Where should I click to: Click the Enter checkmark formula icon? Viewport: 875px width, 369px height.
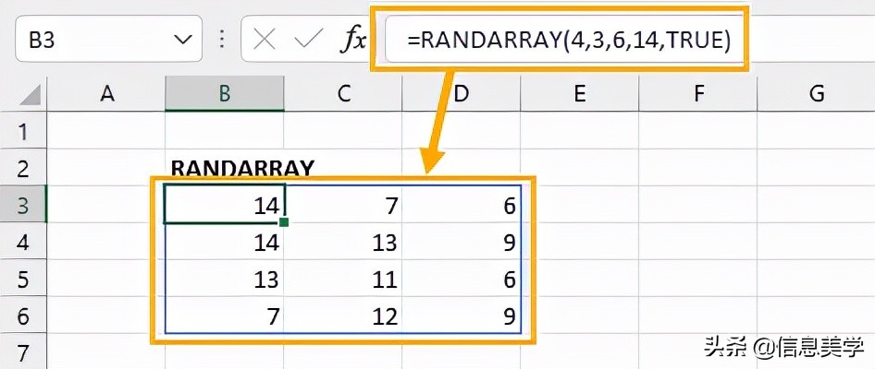pos(308,40)
